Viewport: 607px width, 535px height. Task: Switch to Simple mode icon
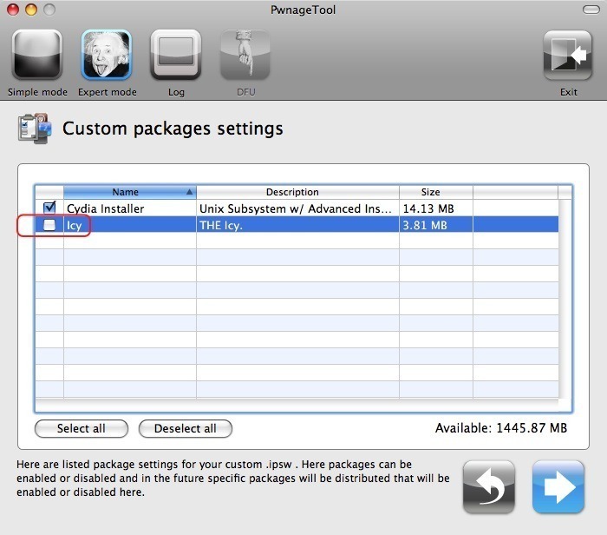[37, 56]
